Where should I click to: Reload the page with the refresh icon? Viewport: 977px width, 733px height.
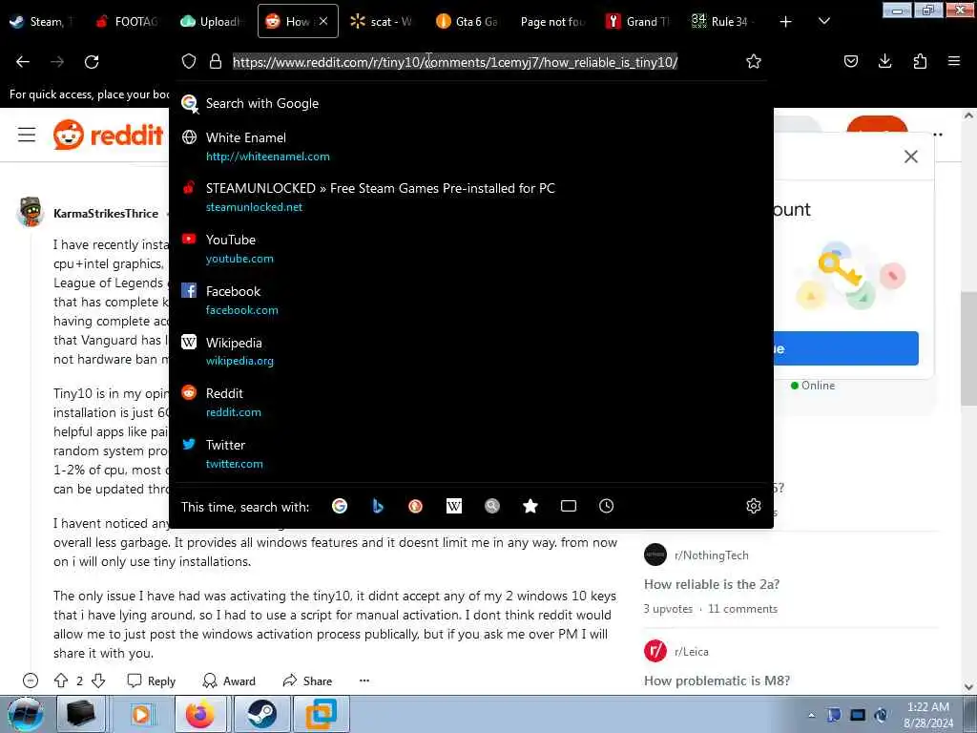[92, 62]
